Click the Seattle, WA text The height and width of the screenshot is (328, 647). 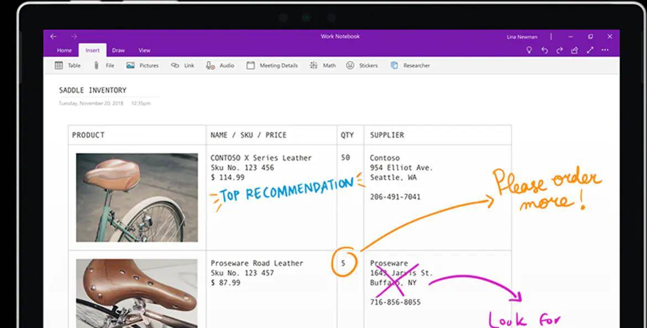pos(393,178)
